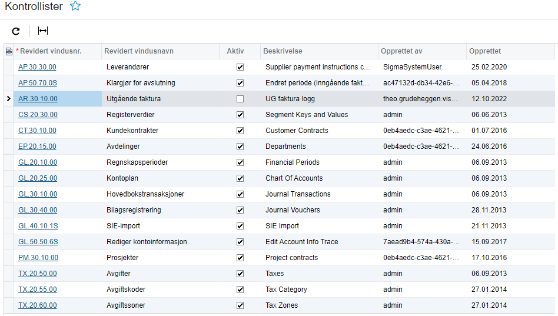Image resolution: width=558 pixels, height=316 pixels.
Task: Open the TX.20.55.00 link
Action: 37,290
